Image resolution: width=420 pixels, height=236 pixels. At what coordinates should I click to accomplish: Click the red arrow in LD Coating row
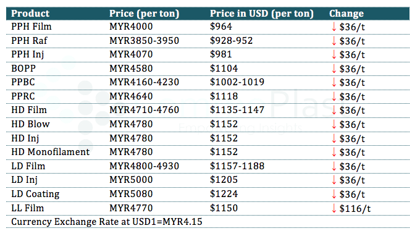pyautogui.click(x=334, y=194)
